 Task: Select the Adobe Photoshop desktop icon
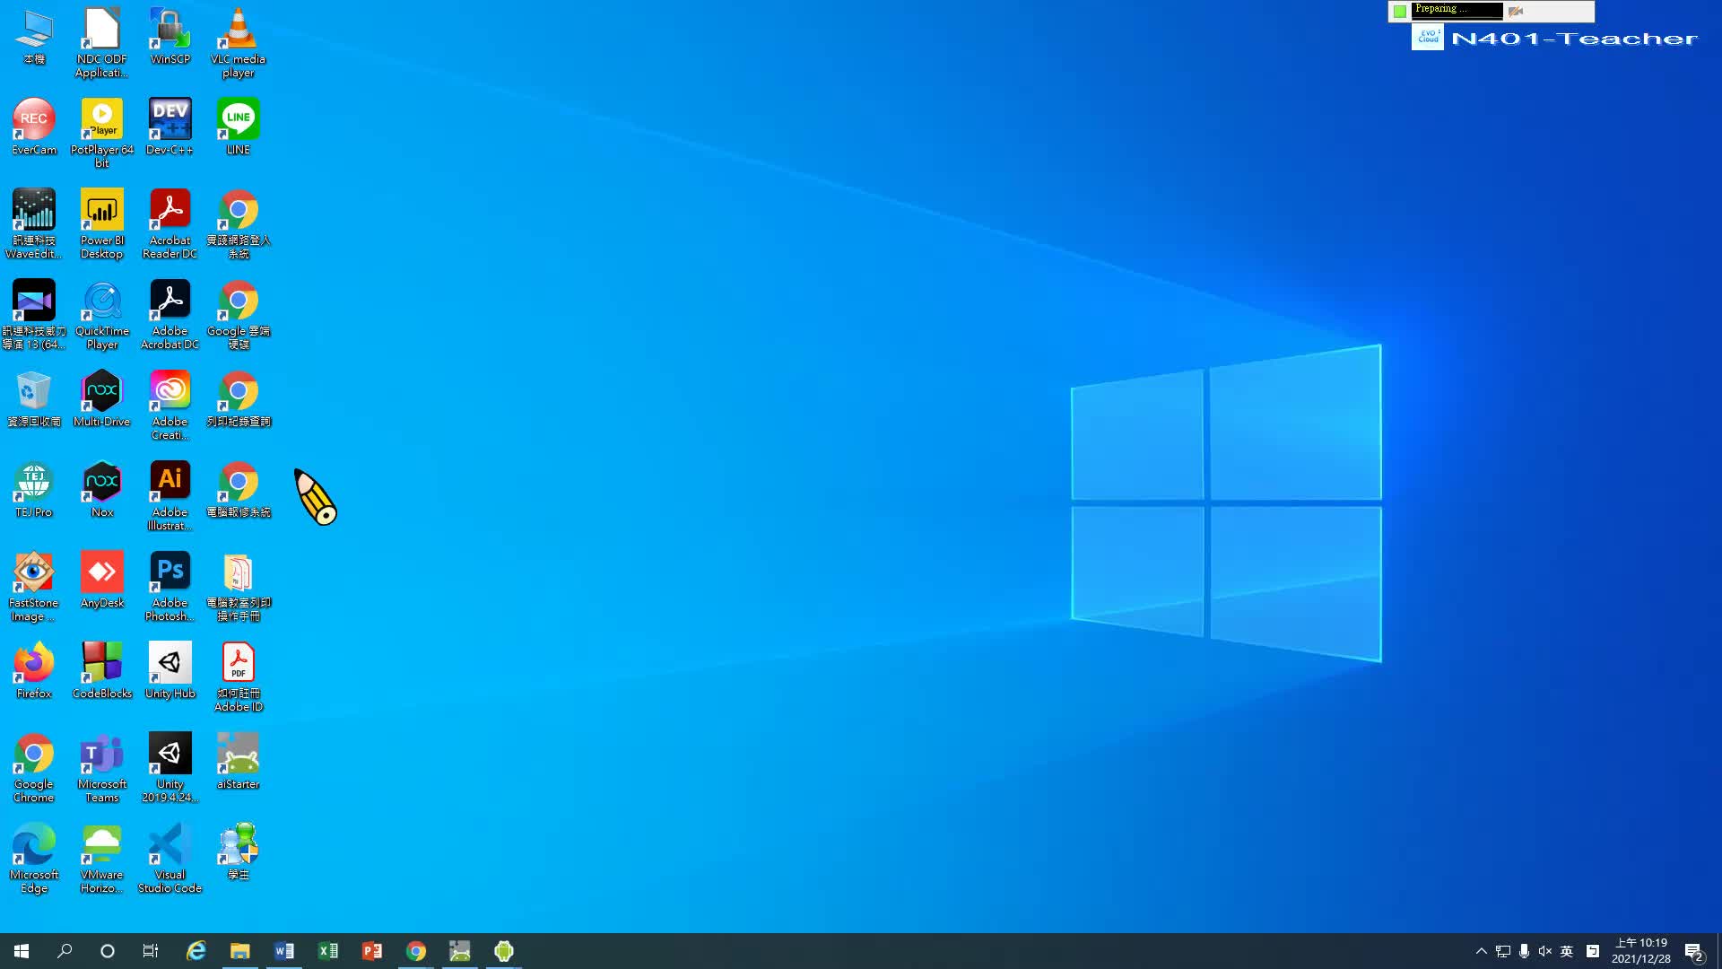coord(170,586)
